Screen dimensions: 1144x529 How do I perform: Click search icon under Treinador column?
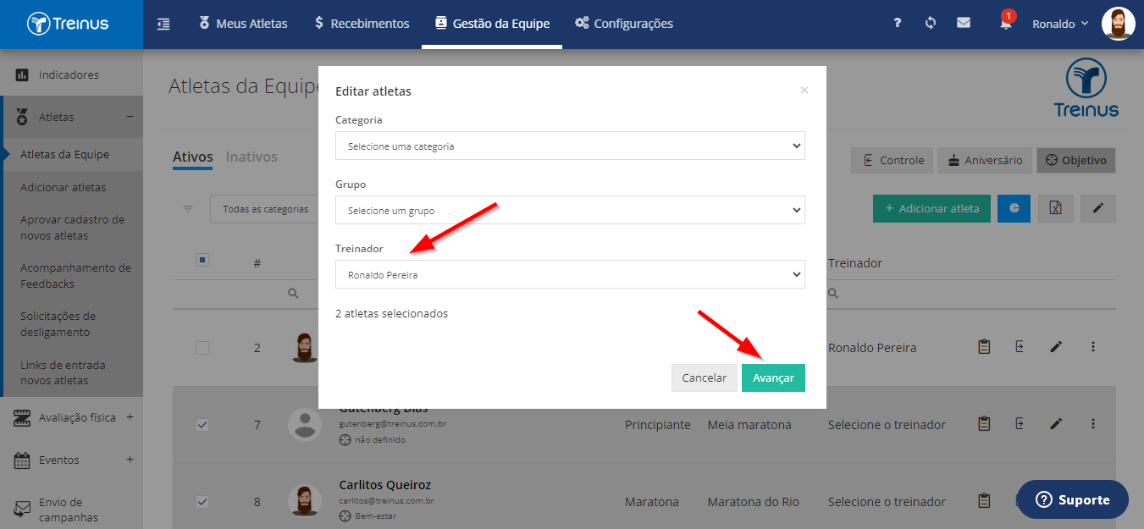[833, 294]
